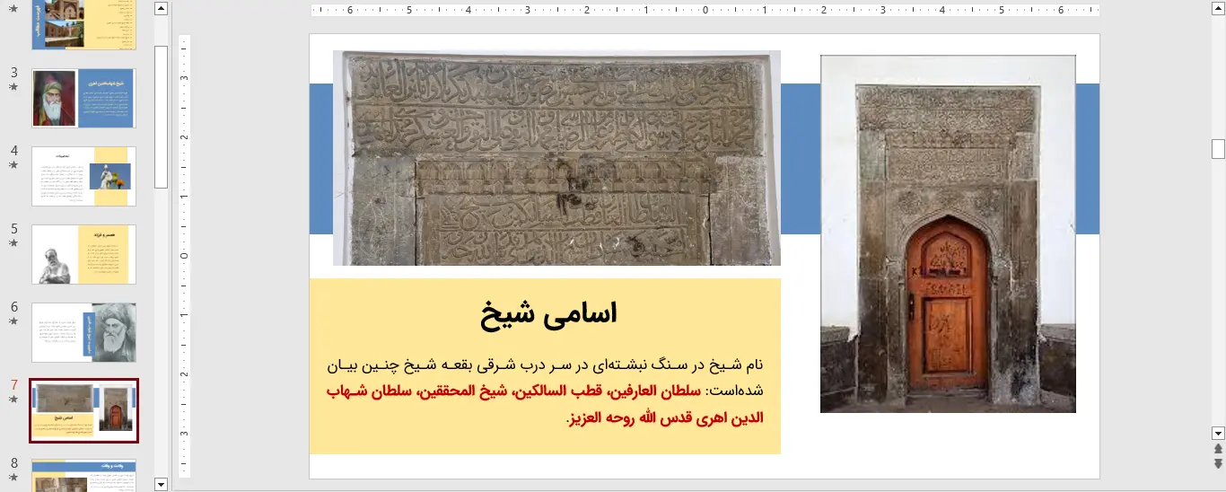This screenshot has height=492, width=1226.
Task: Click the horizontal ruler above the slide
Action: click(705, 11)
